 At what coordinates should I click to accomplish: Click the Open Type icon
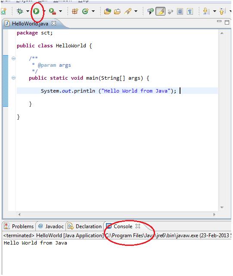tap(107, 12)
